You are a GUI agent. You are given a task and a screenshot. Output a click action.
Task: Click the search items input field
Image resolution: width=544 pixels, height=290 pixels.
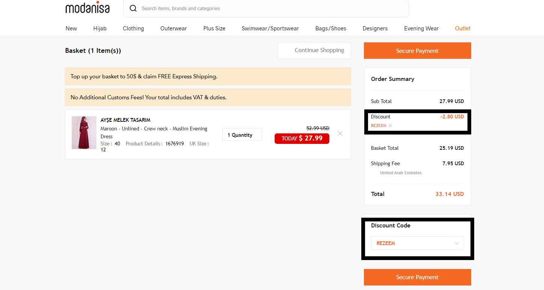click(225, 8)
